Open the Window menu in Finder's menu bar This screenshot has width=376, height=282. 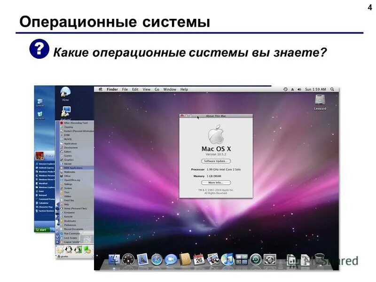[x=170, y=89]
